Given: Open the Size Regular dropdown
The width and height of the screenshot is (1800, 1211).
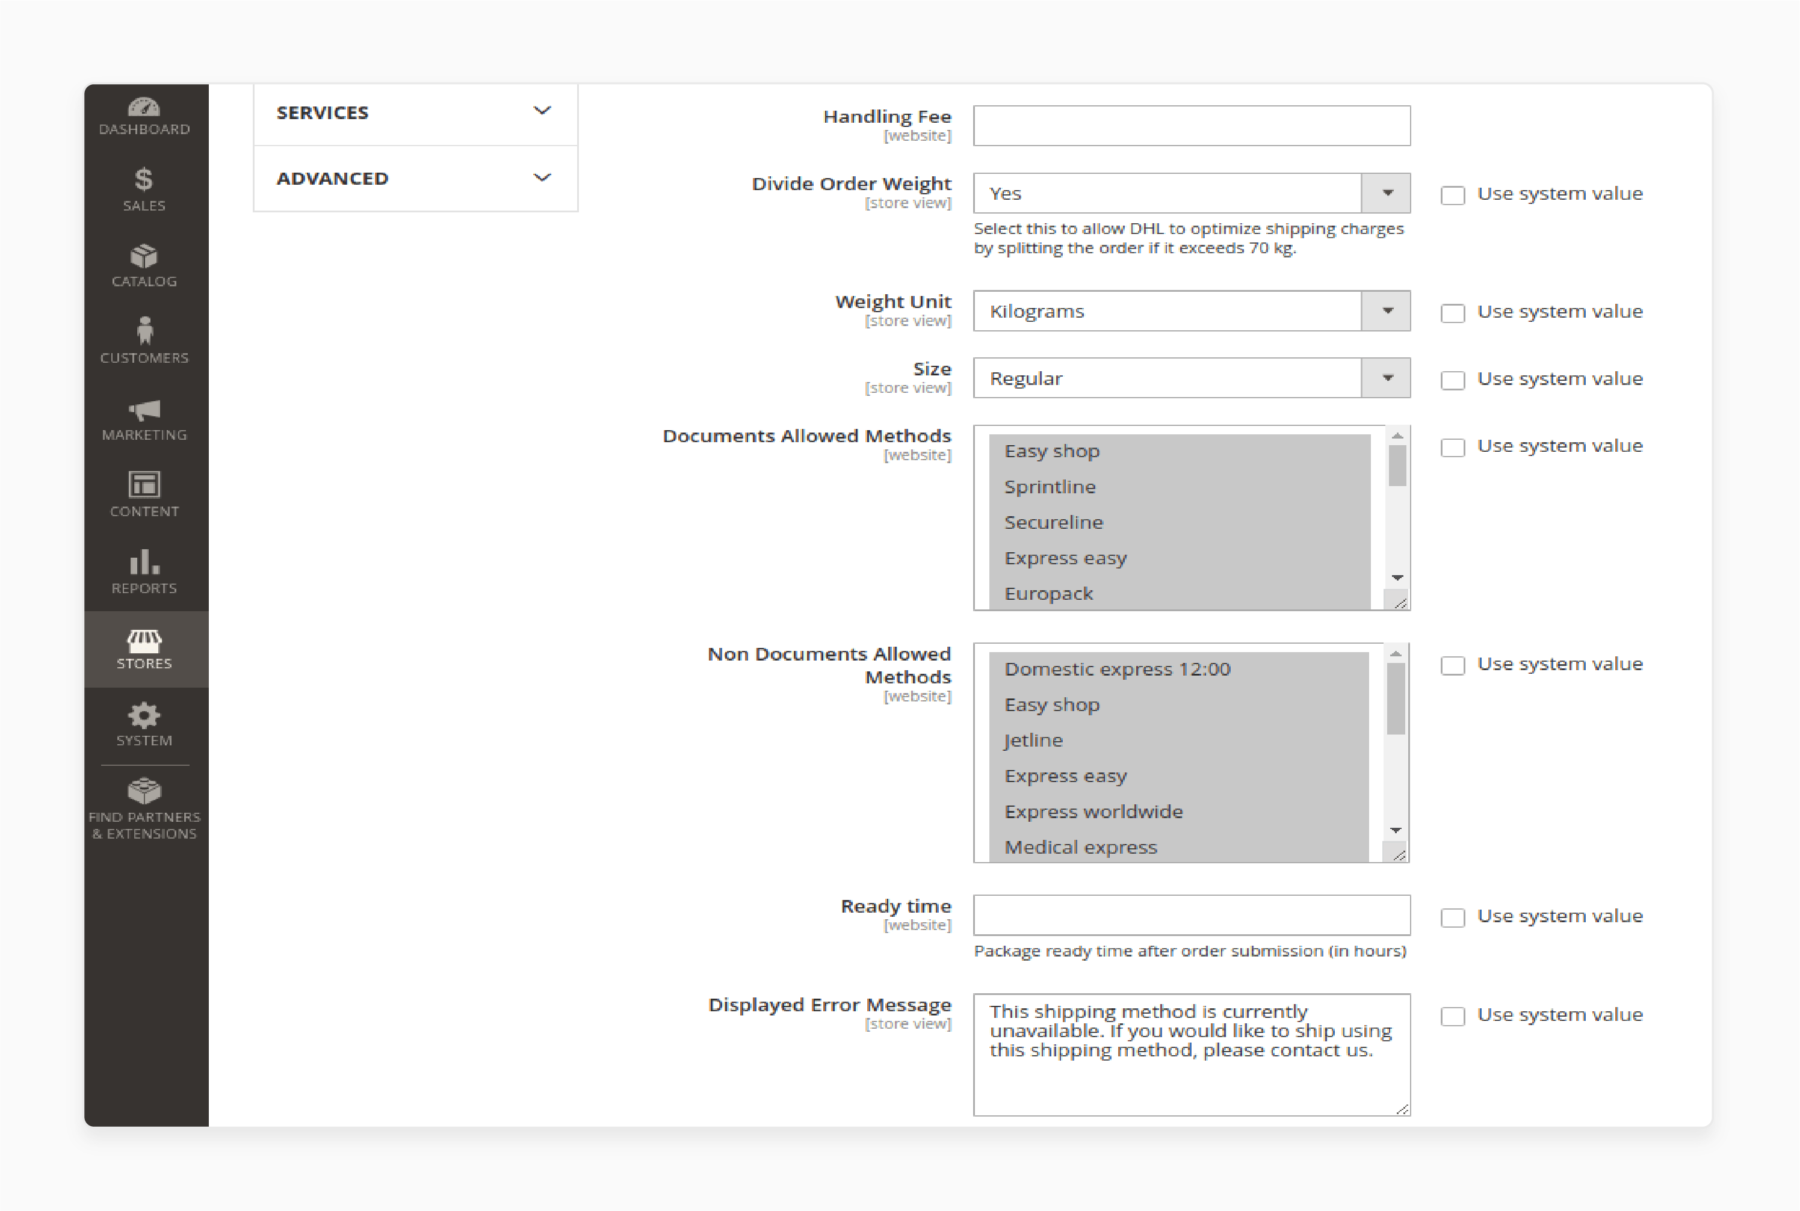Looking at the screenshot, I should pyautogui.click(x=1191, y=378).
